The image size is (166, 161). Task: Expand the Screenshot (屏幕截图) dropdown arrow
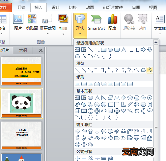coord(47,34)
